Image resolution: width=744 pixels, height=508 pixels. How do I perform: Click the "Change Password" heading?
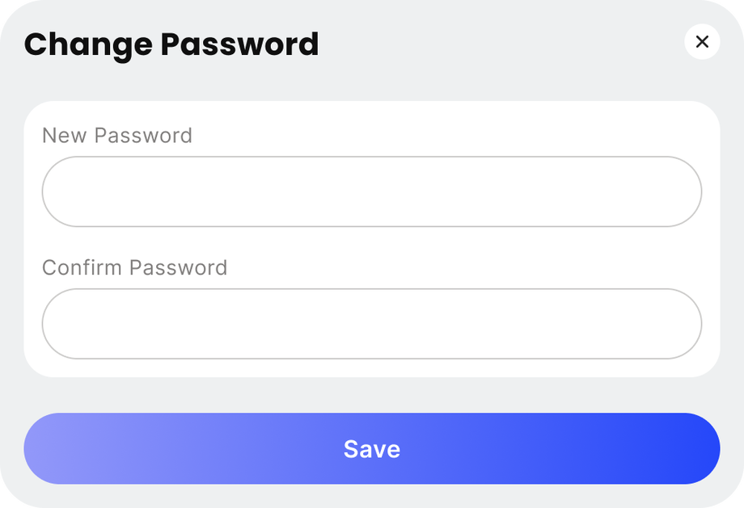[171, 44]
